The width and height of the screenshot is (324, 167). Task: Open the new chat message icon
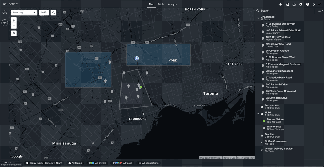pyautogui.click(x=5, y=12)
